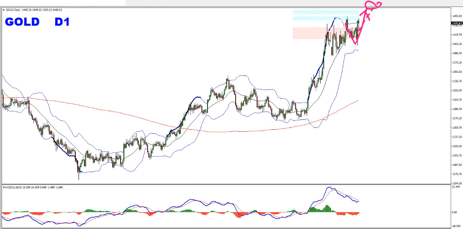Click the GOLD.Daily symbol header text
Screen dimensions: 463x229
click(x=14, y=10)
